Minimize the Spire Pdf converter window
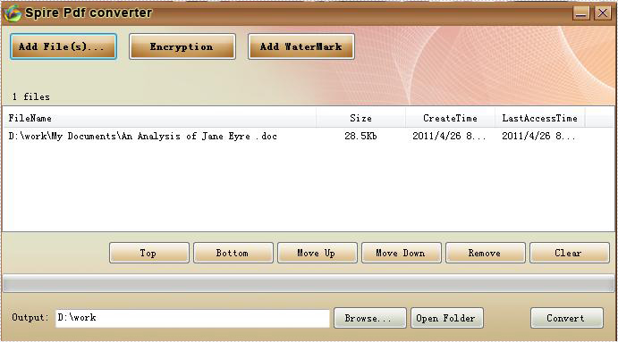 pos(581,13)
